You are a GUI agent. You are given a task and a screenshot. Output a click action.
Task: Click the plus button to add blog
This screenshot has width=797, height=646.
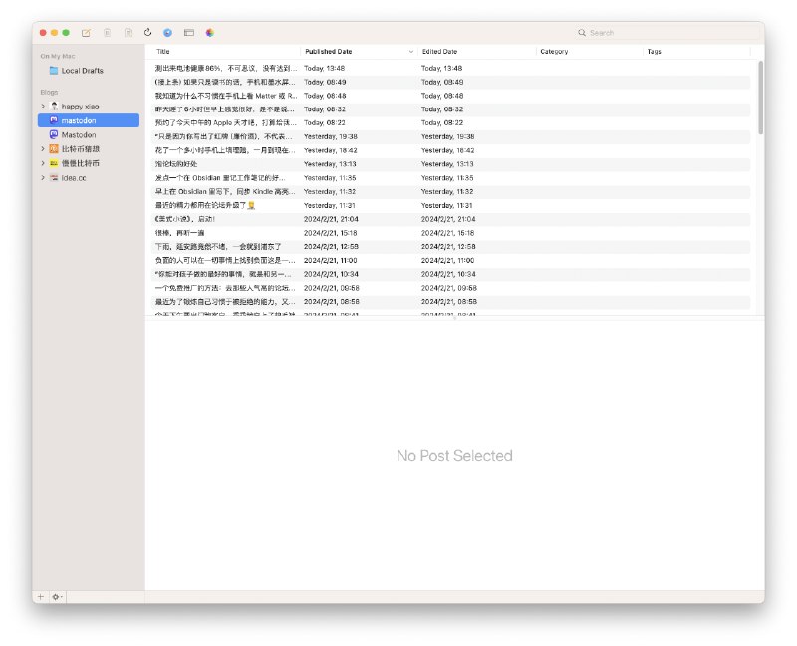coord(41,597)
